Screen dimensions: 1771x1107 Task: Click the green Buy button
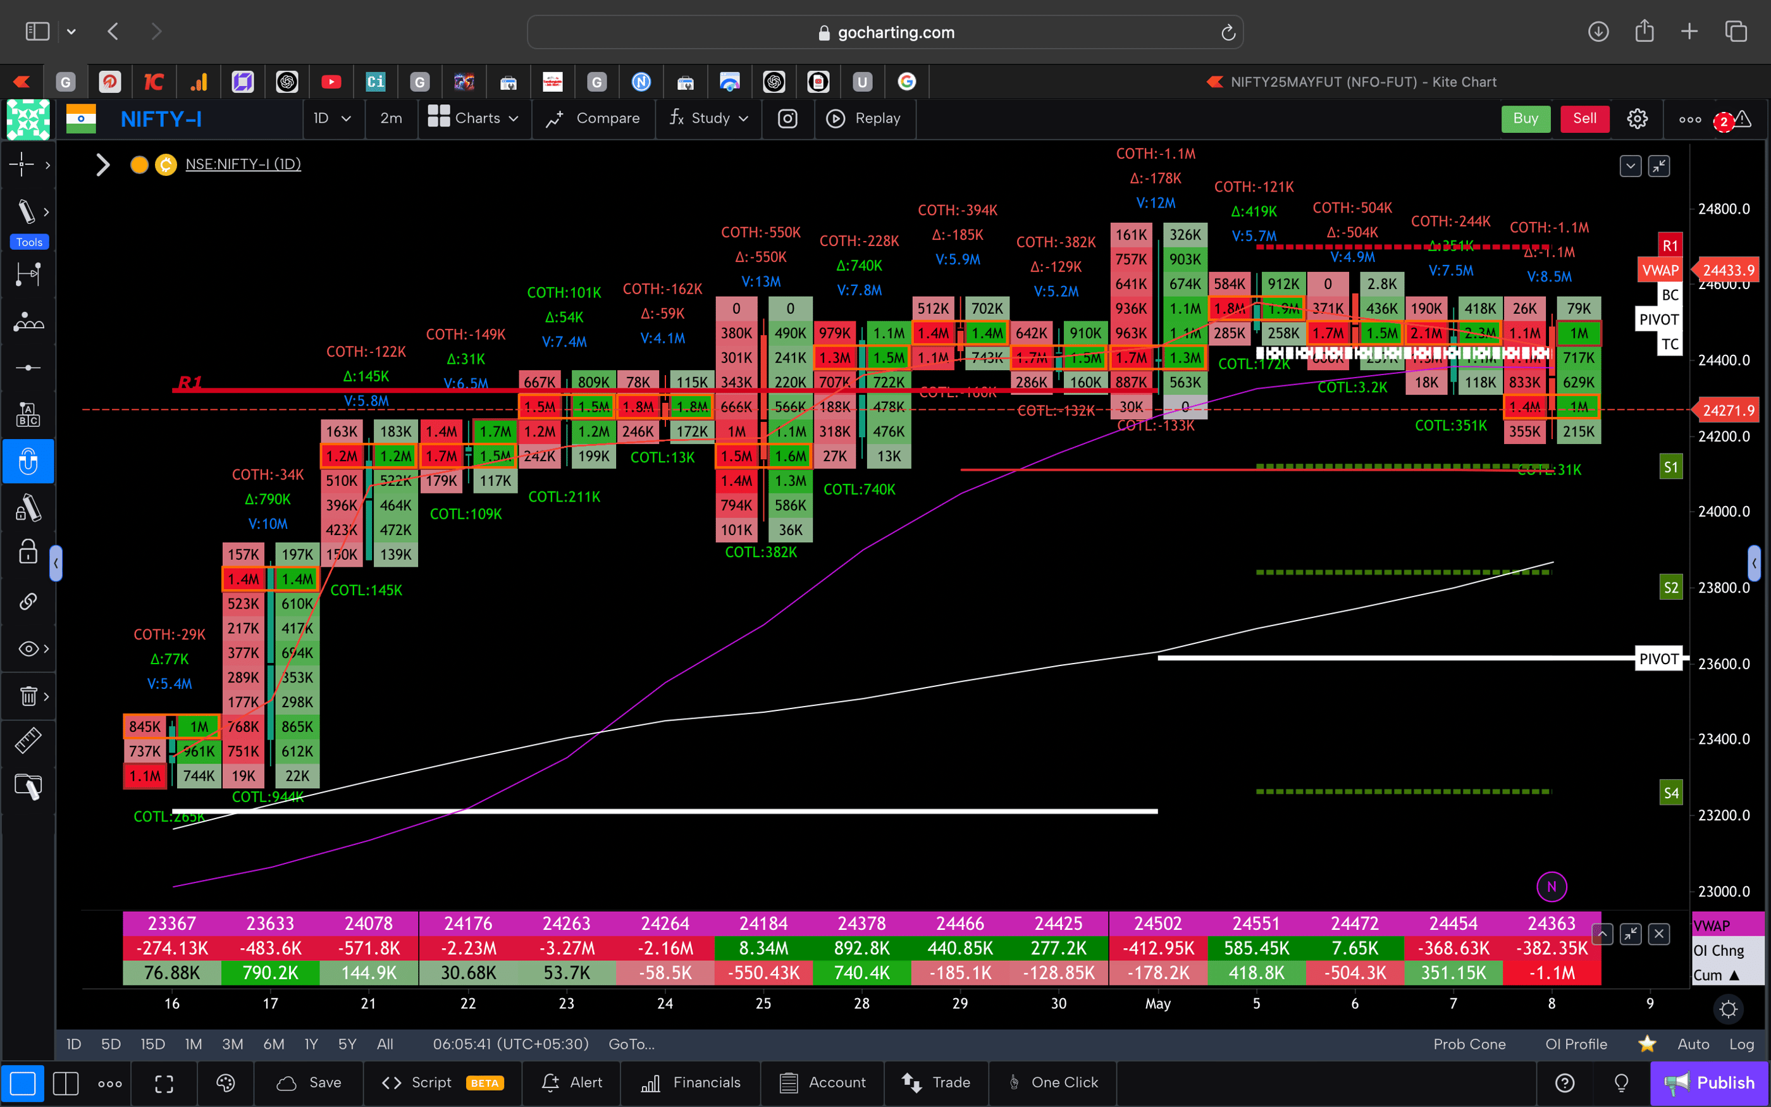point(1526,119)
